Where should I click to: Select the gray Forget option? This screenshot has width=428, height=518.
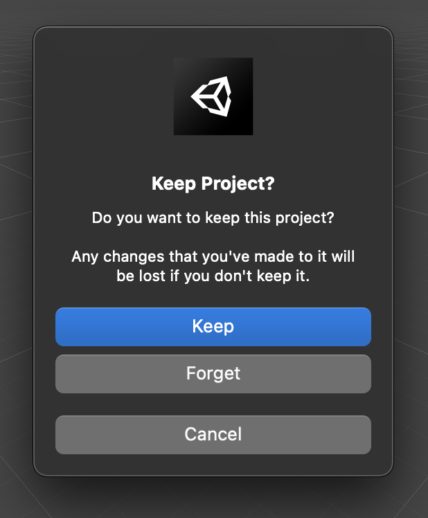pos(213,374)
